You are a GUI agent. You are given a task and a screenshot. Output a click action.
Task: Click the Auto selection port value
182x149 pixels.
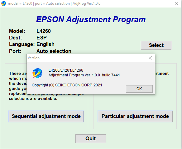click(54, 51)
